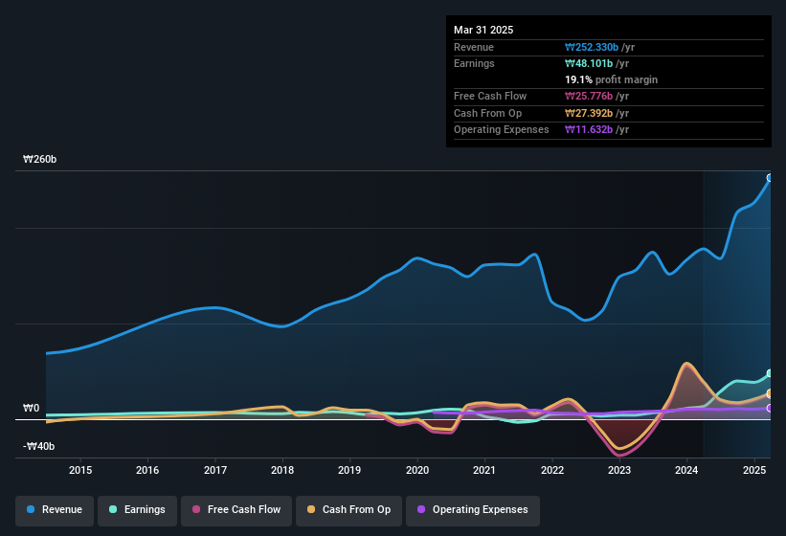Click the 2018 x-axis label
The width and height of the screenshot is (786, 536).
coord(282,470)
